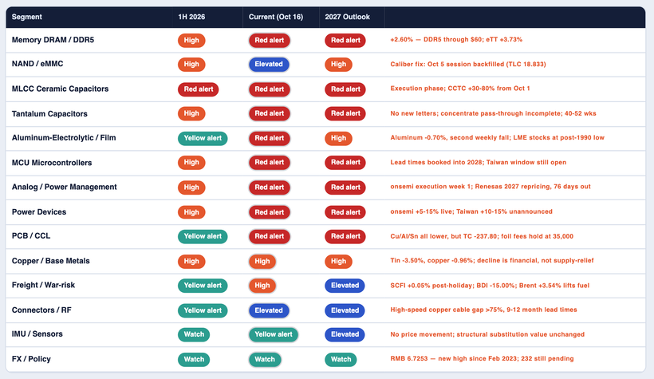Image resolution: width=654 pixels, height=379 pixels.
Task: Select the Memory DRAM / DDR5 segment name
Action: click(53, 40)
